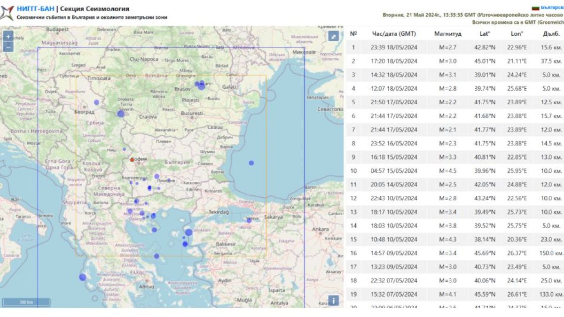Select event 17:20 18/05/2024 in the table

(x=455, y=61)
